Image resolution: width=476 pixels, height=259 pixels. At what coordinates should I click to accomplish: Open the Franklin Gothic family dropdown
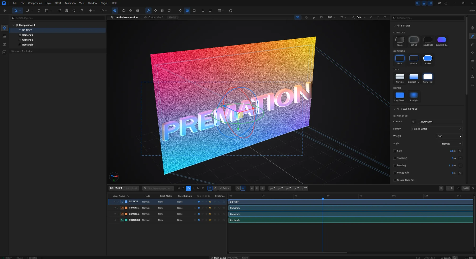point(436,129)
